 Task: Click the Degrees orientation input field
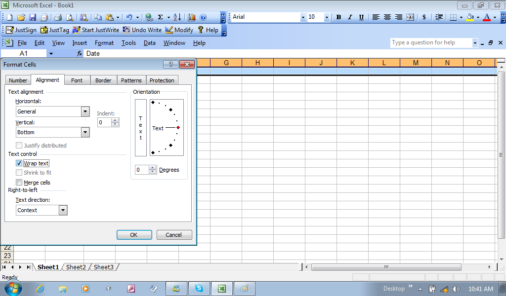click(x=141, y=170)
